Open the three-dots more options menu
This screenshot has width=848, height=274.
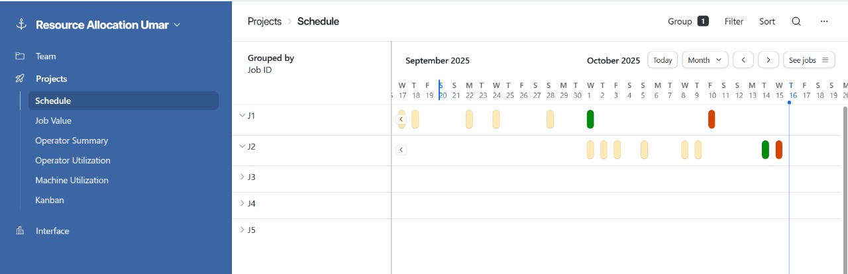point(824,21)
